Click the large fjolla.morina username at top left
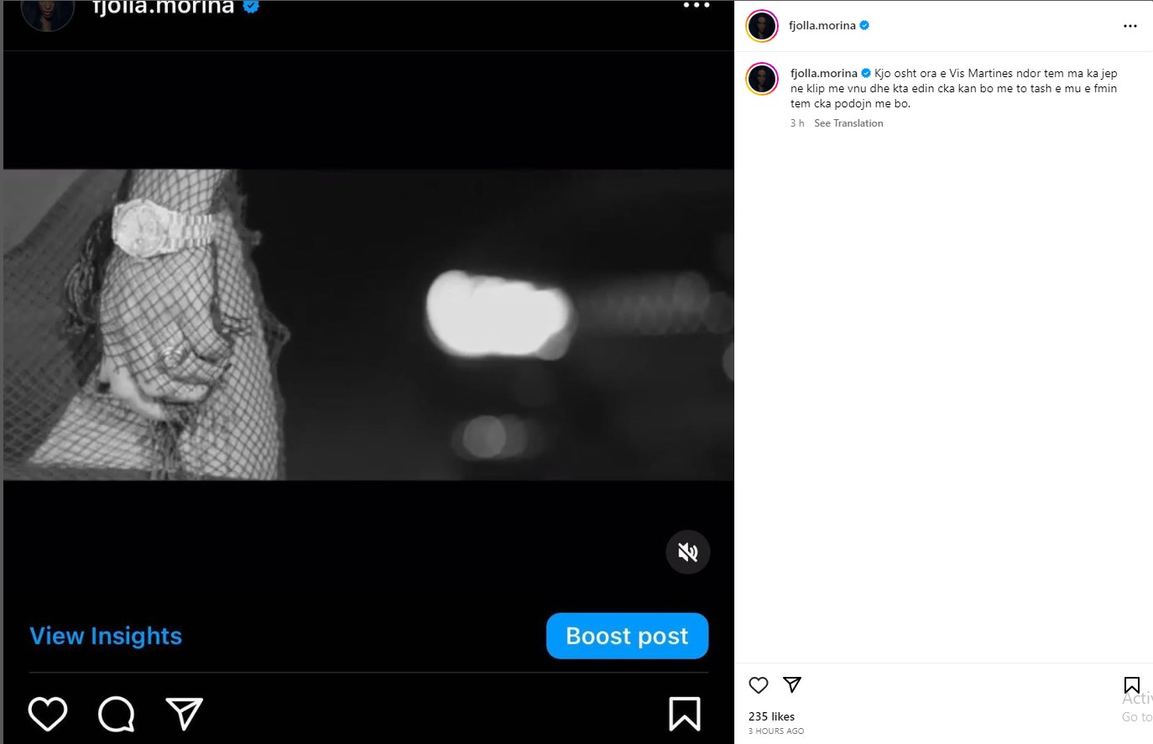Image resolution: width=1153 pixels, height=744 pixels. click(163, 8)
